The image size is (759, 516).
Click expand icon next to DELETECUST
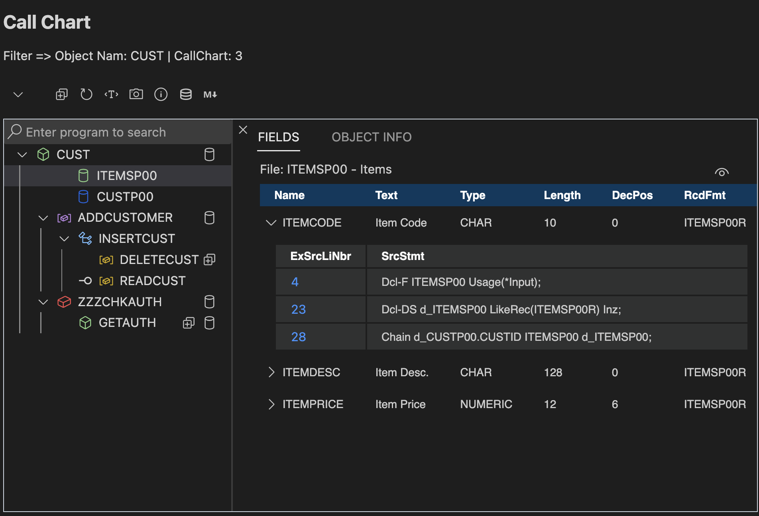click(x=209, y=260)
